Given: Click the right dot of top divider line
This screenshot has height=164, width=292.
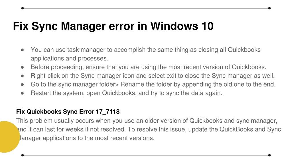Looking at the screenshot, I should pyautogui.click(x=269, y=8).
